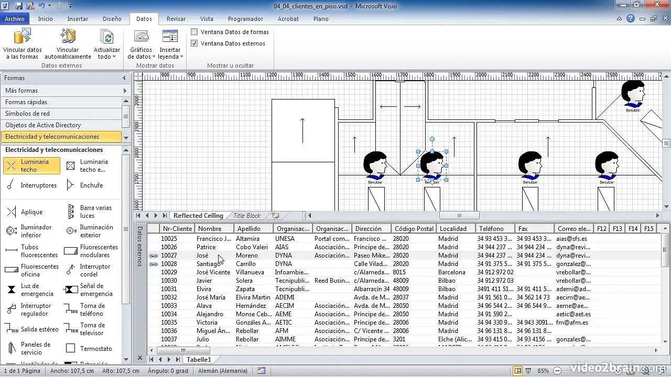Select the Tubos fluorescentes shape
The image size is (671, 377).
point(31,251)
